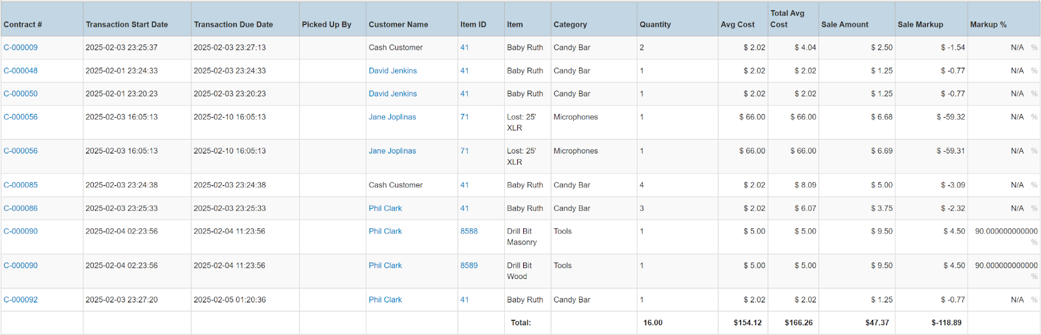Select contract C-000086 link
This screenshot has width=1041, height=335.
tap(21, 209)
